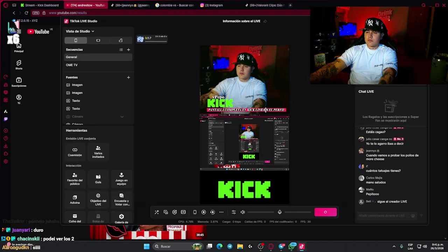The height and width of the screenshot is (252, 448).
Task: Open a new browser tab
Action: [290, 5]
